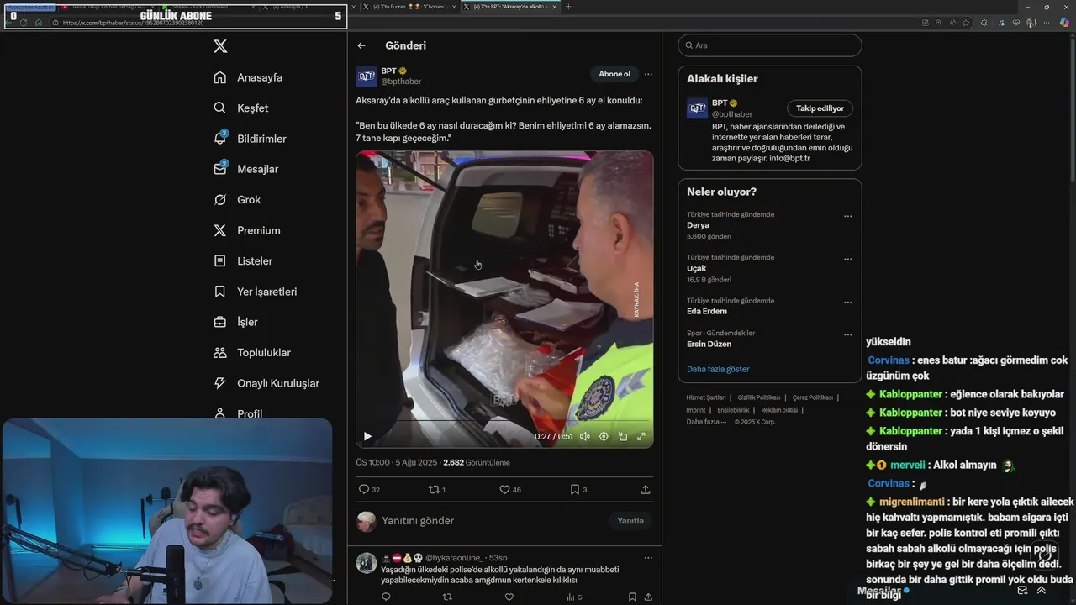The height and width of the screenshot is (605, 1076).
Task: Enter video fullscreen mode
Action: (x=641, y=436)
